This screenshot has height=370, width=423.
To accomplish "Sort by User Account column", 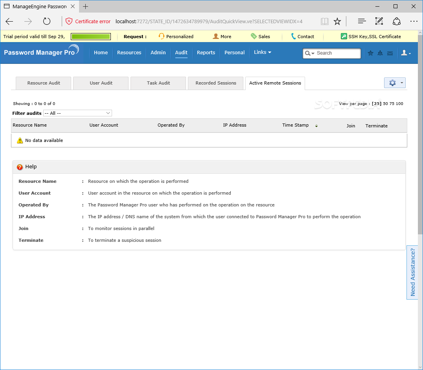I will 104,125.
